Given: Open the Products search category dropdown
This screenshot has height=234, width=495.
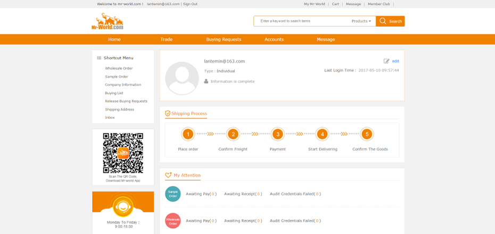Looking at the screenshot, I should click(x=361, y=21).
